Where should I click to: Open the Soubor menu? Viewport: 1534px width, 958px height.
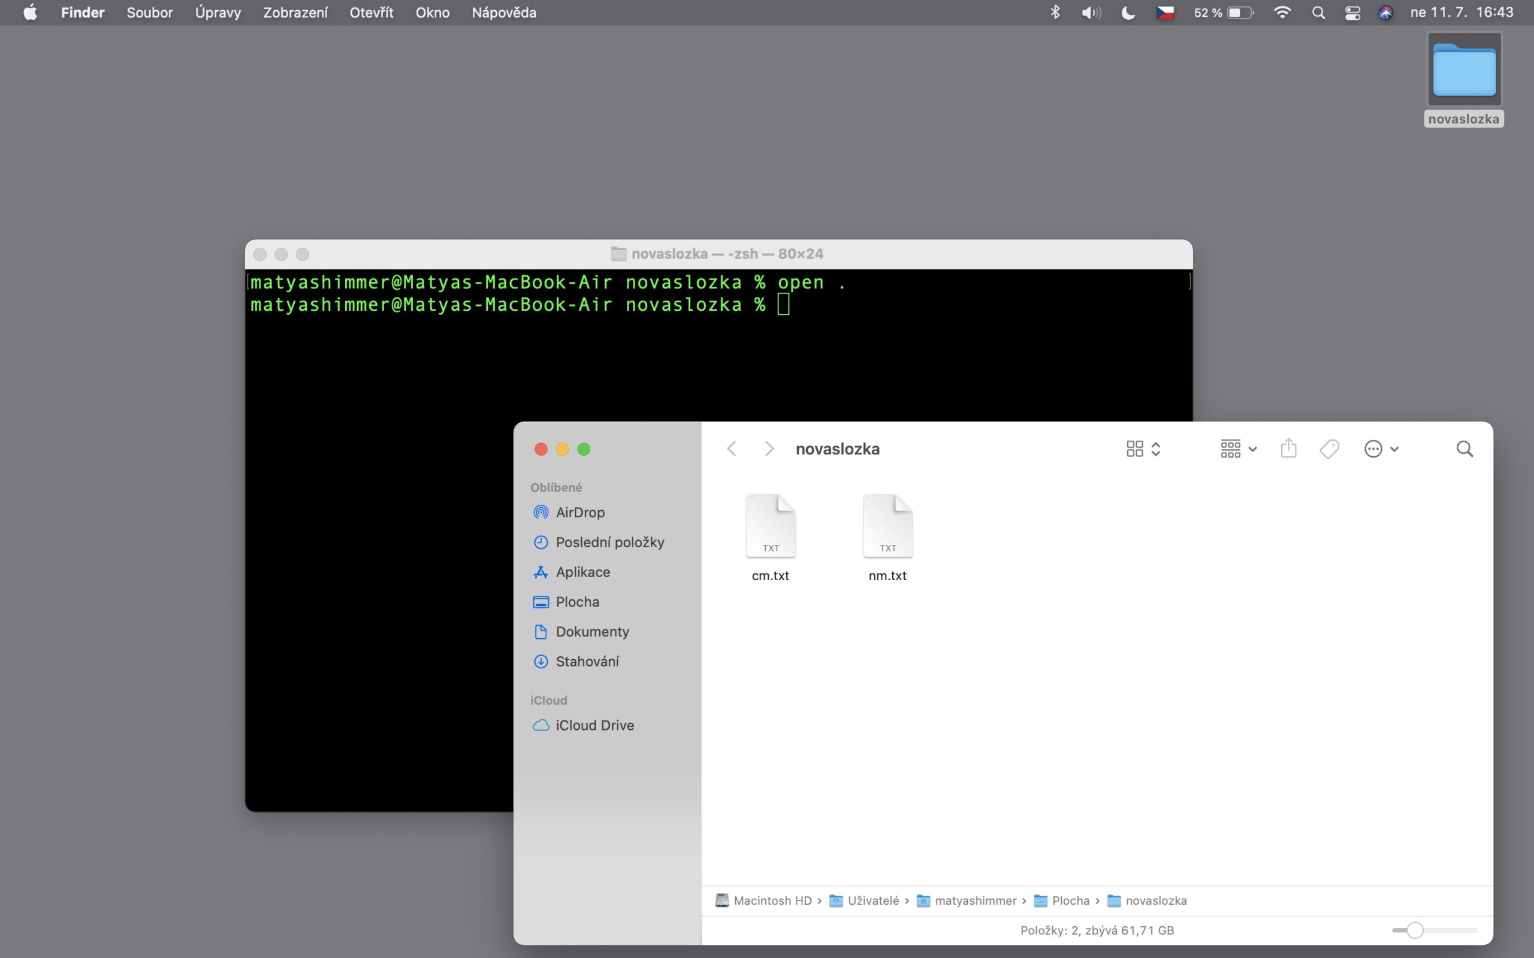[150, 13]
